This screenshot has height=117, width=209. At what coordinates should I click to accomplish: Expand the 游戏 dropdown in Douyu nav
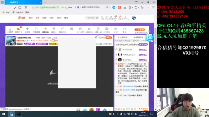click(x=59, y=18)
